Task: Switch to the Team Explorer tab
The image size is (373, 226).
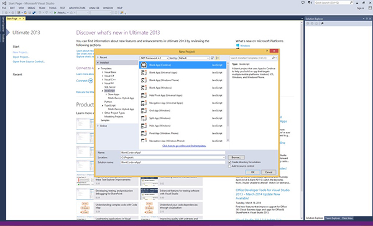Action: point(333,218)
